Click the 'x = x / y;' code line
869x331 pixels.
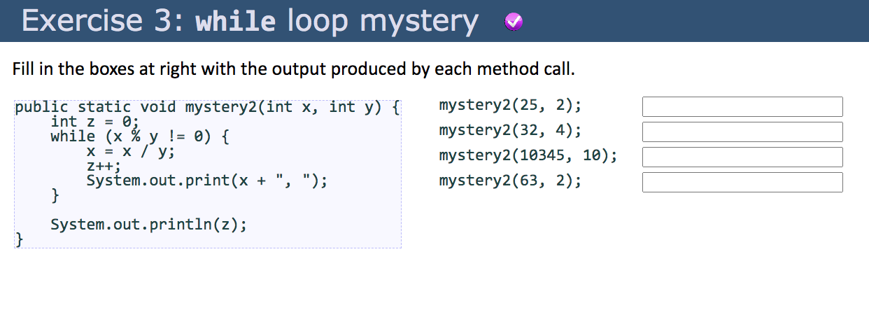[x=131, y=151]
